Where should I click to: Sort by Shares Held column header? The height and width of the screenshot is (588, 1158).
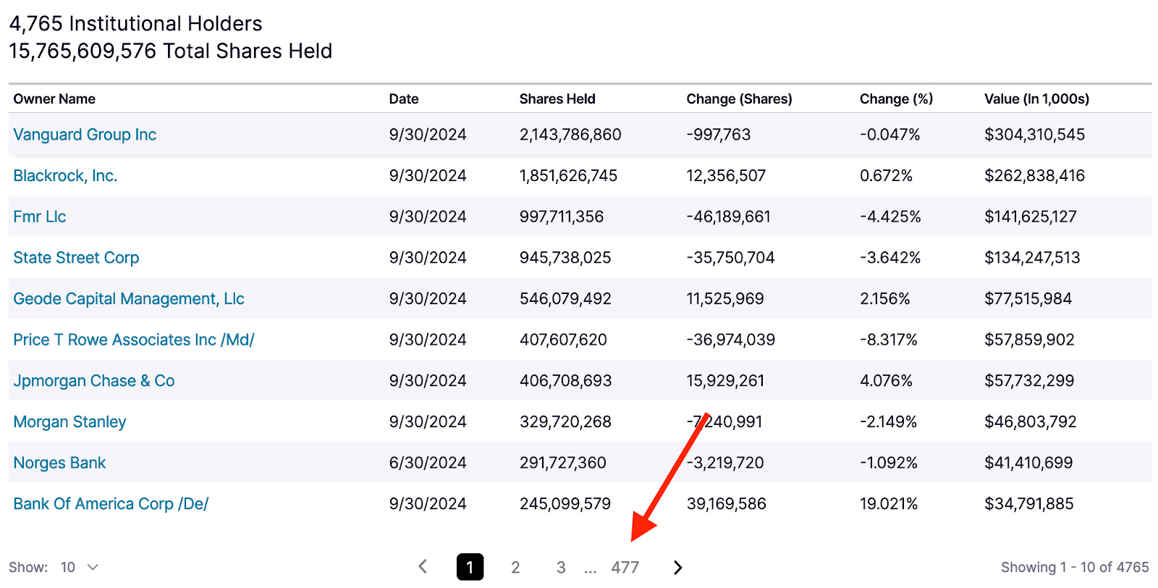click(557, 99)
